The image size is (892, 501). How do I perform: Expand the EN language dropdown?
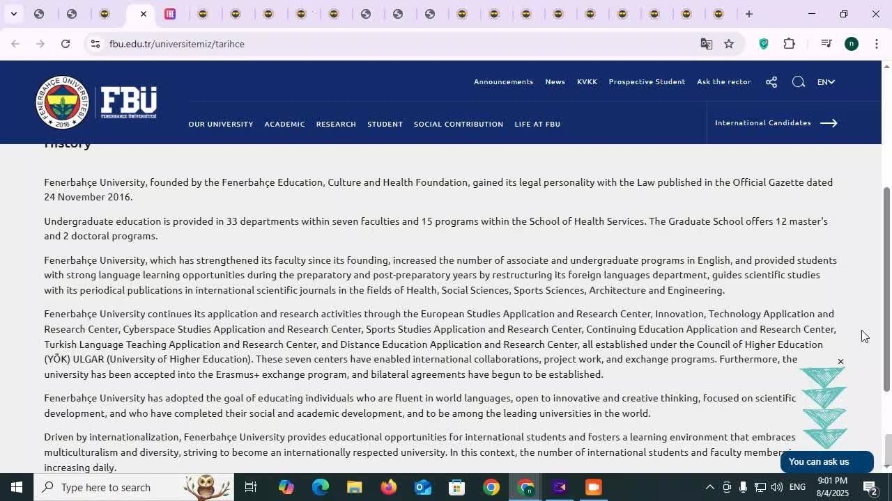[x=826, y=82]
